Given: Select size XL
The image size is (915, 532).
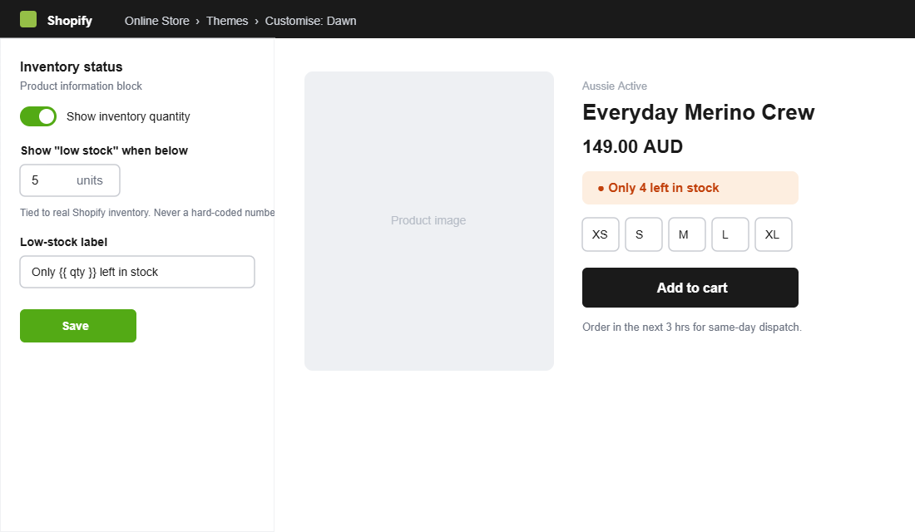Looking at the screenshot, I should tap(774, 234).
